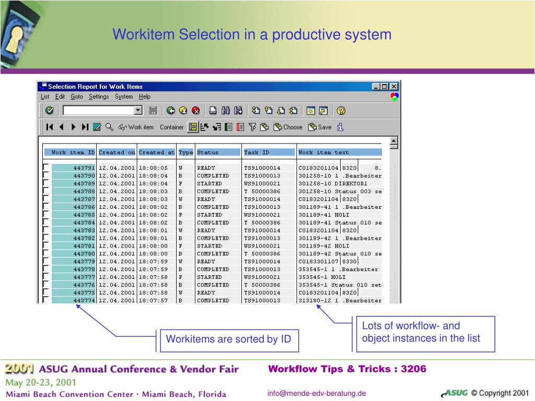Click the funnel Filter icon
535x401 pixels.
(252, 127)
